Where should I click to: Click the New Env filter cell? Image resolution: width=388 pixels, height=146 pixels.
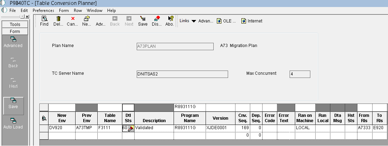(62, 107)
